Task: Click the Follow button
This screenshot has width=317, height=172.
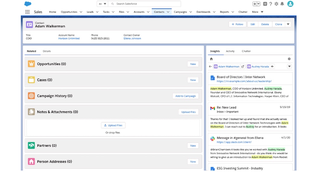Action: point(237,24)
